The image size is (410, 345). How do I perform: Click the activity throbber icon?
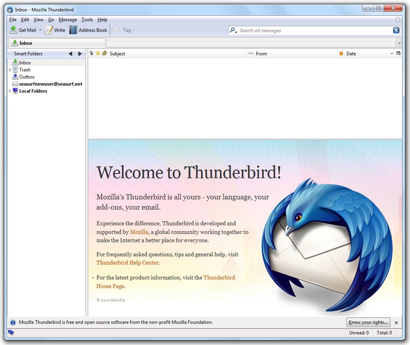pyautogui.click(x=398, y=20)
